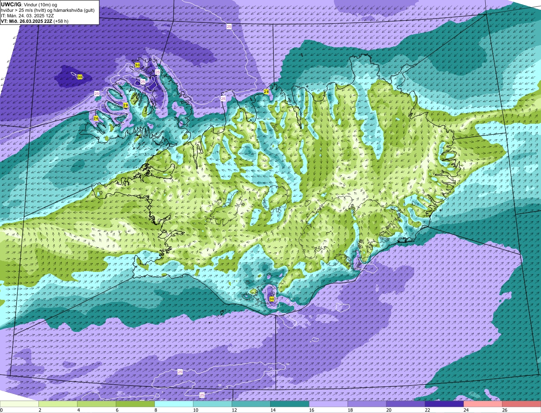Pick the lavender legend segment between 16 and 18
This screenshot has width=541, height=413.
tap(328, 404)
